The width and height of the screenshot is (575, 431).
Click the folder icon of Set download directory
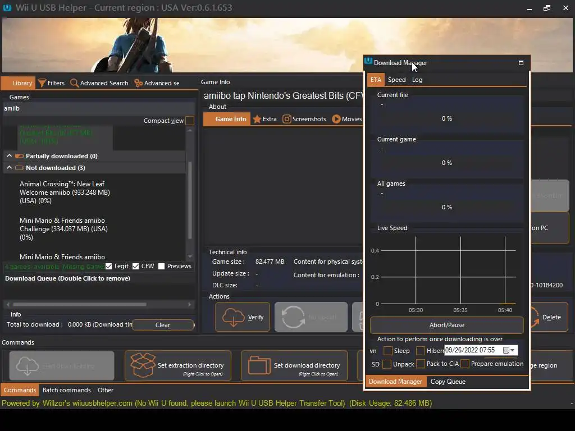(x=259, y=365)
